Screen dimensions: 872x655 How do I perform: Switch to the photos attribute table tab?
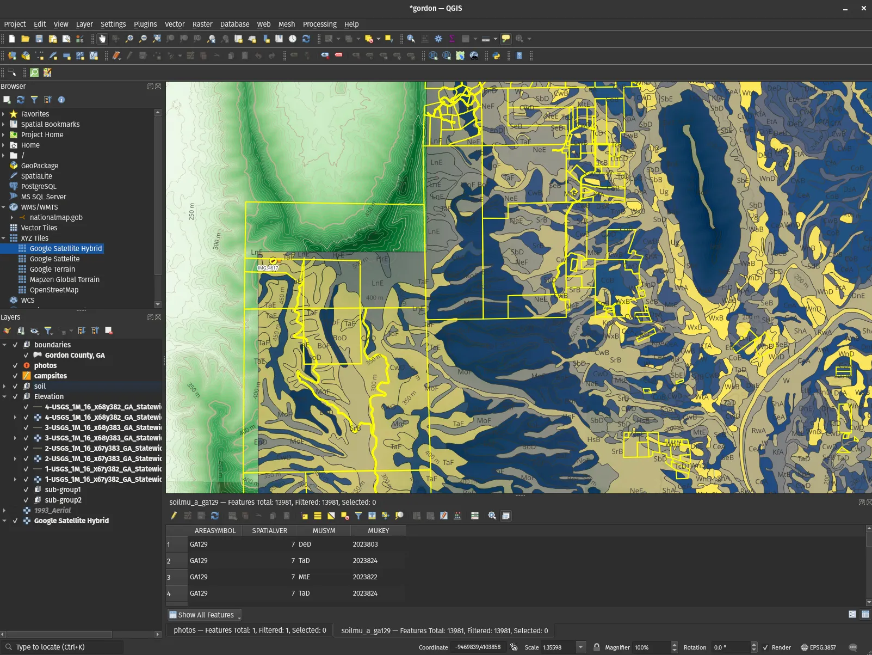tap(250, 630)
